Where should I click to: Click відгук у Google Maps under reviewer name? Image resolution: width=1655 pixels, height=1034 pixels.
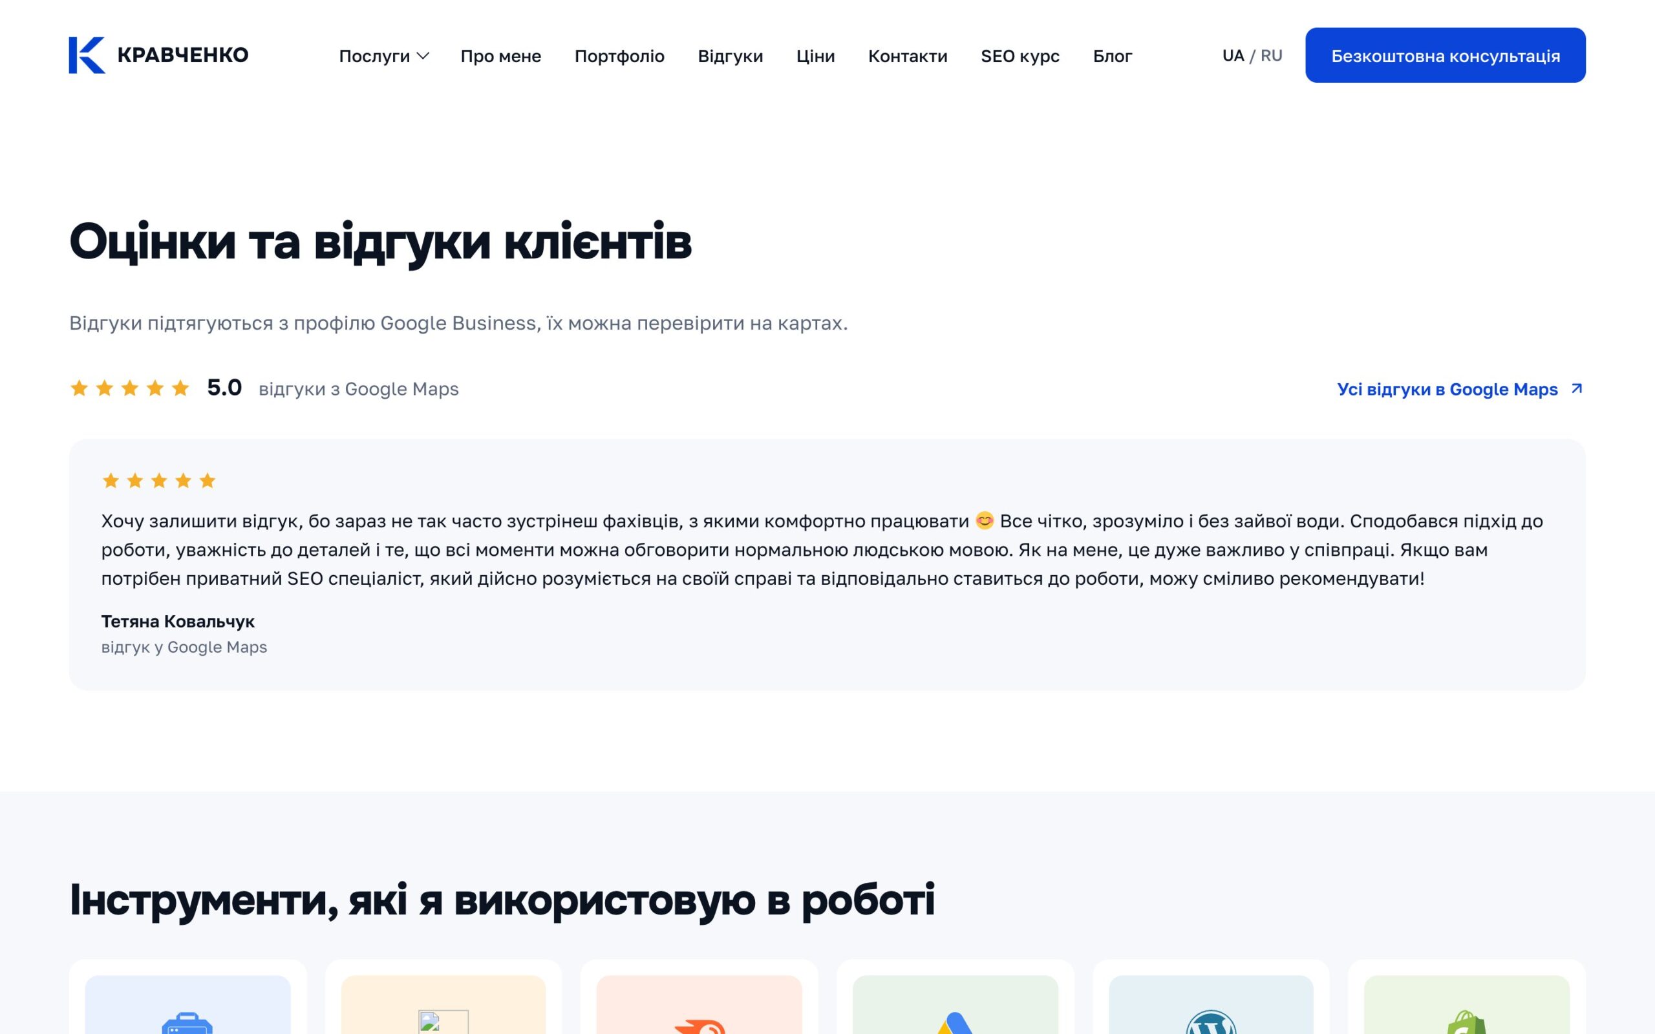pos(184,647)
